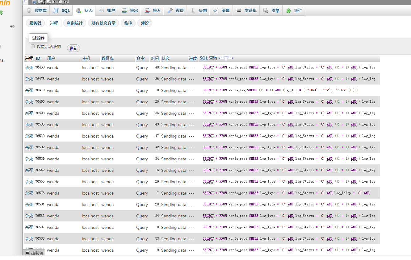Kill process 76566 via 杀死 link
Viewport: 411px width, 260px height.
[x=29, y=182]
